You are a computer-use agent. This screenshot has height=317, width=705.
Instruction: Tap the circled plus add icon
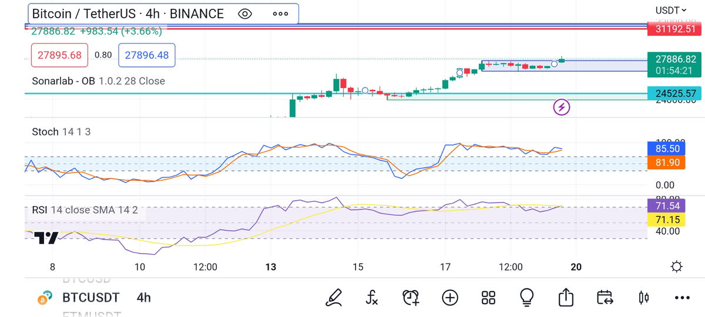tap(450, 298)
